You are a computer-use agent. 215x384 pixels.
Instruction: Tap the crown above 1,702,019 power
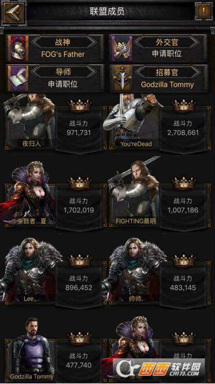[79, 183]
